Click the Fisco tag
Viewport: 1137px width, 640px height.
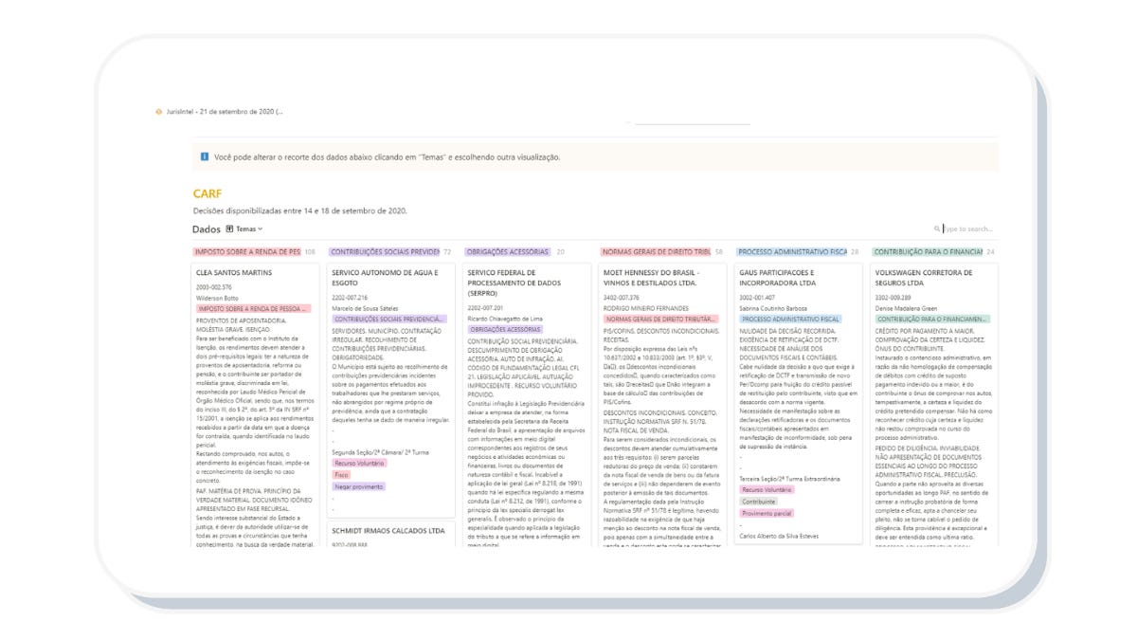[342, 474]
